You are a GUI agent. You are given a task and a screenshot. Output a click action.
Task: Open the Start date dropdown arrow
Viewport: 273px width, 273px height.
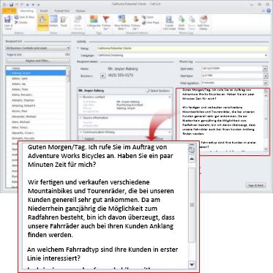265,69
